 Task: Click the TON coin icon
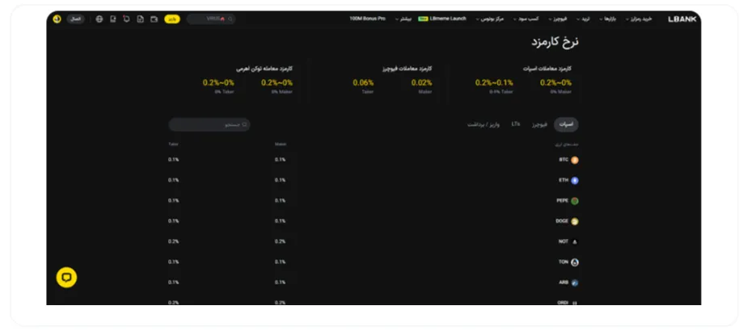(x=575, y=262)
